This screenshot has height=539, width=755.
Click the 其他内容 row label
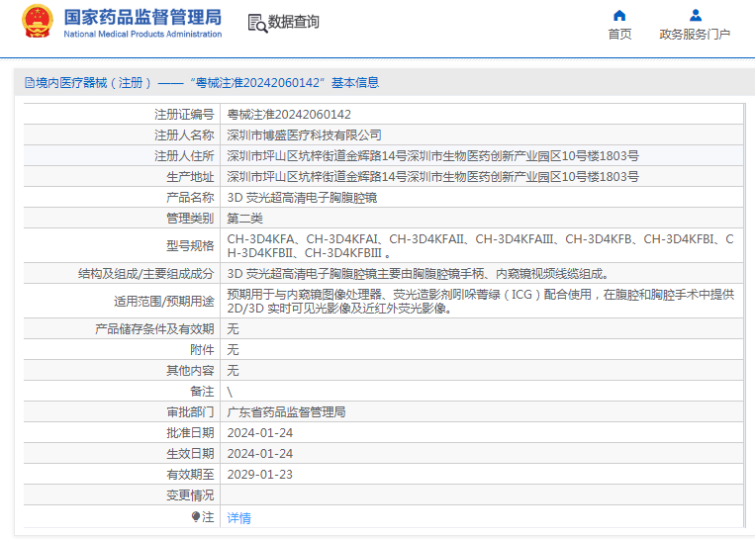point(190,370)
